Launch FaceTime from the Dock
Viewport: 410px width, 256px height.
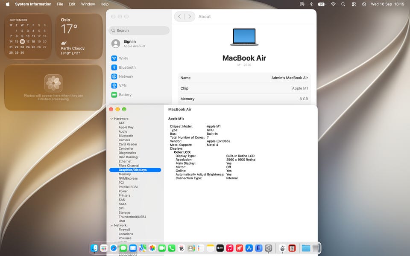[162, 248]
